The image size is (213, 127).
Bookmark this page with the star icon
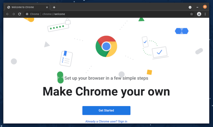click(x=191, y=14)
